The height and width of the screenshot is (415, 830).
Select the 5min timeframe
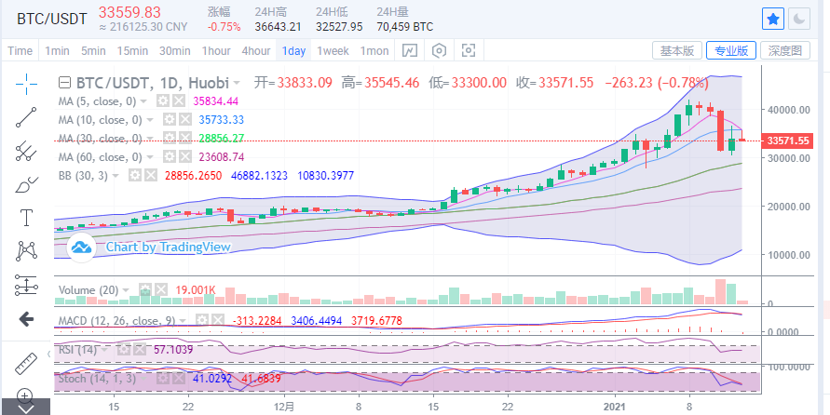click(x=93, y=51)
